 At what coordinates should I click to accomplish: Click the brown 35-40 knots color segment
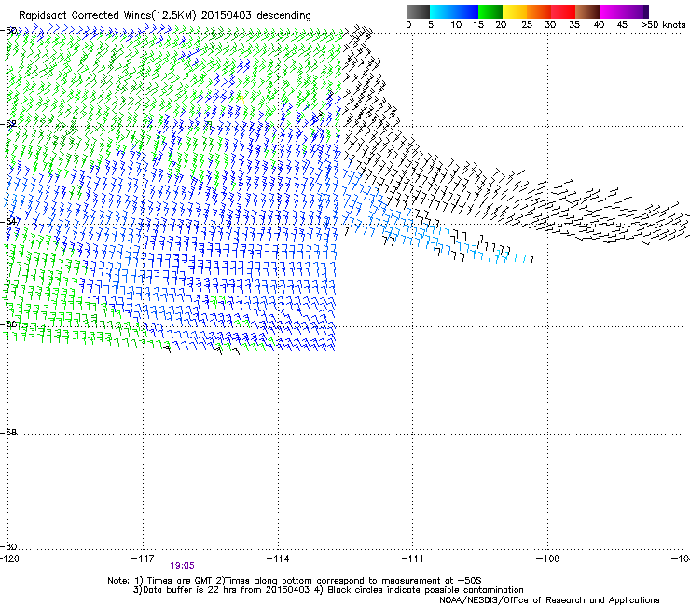(587, 11)
